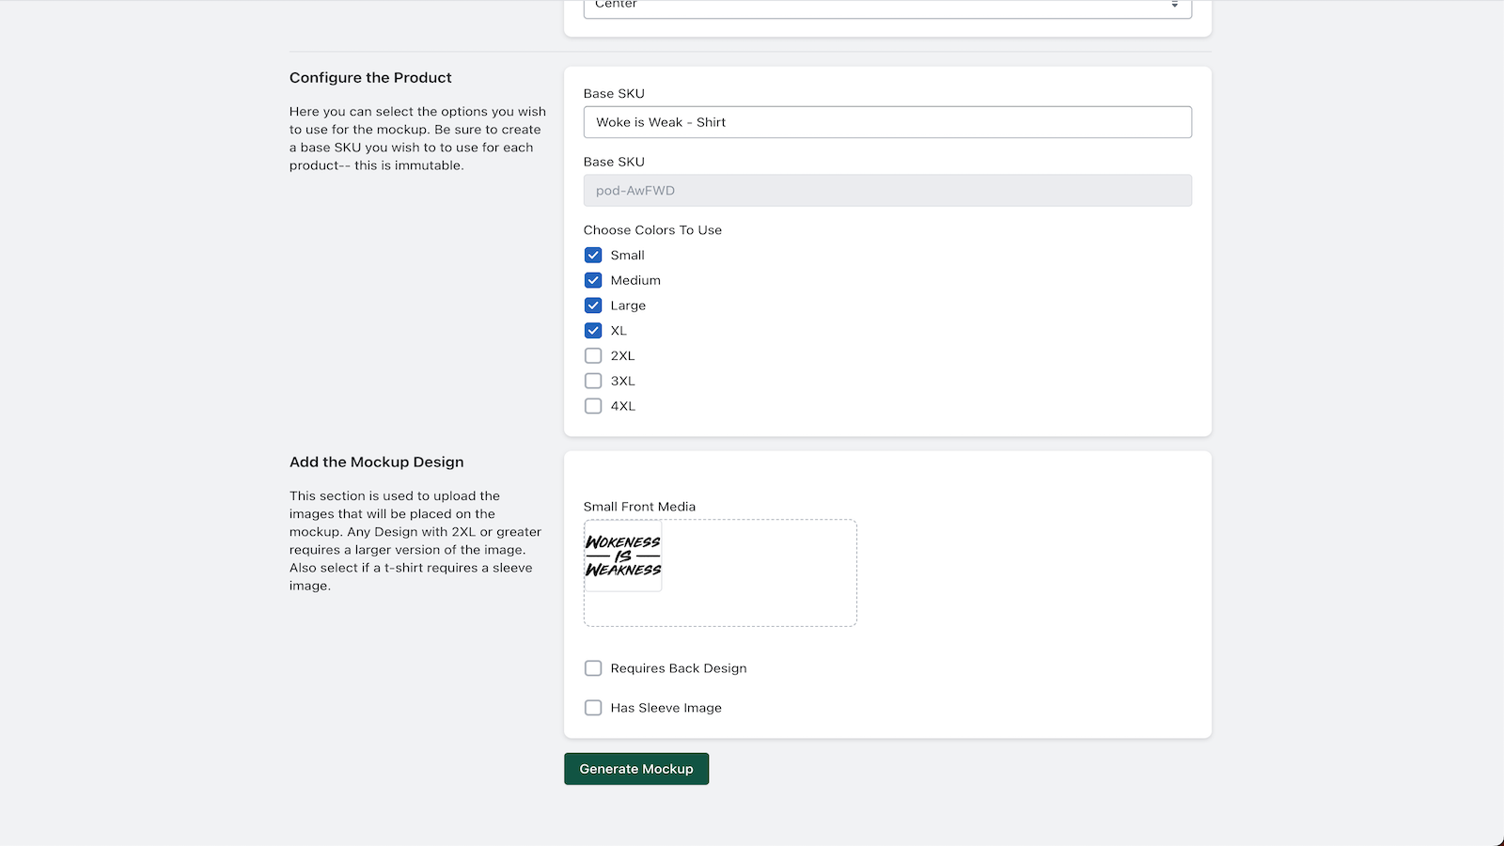Tick the Has Sleeve Image checkbox
Viewport: 1504px width, 846px height.
[x=593, y=708]
